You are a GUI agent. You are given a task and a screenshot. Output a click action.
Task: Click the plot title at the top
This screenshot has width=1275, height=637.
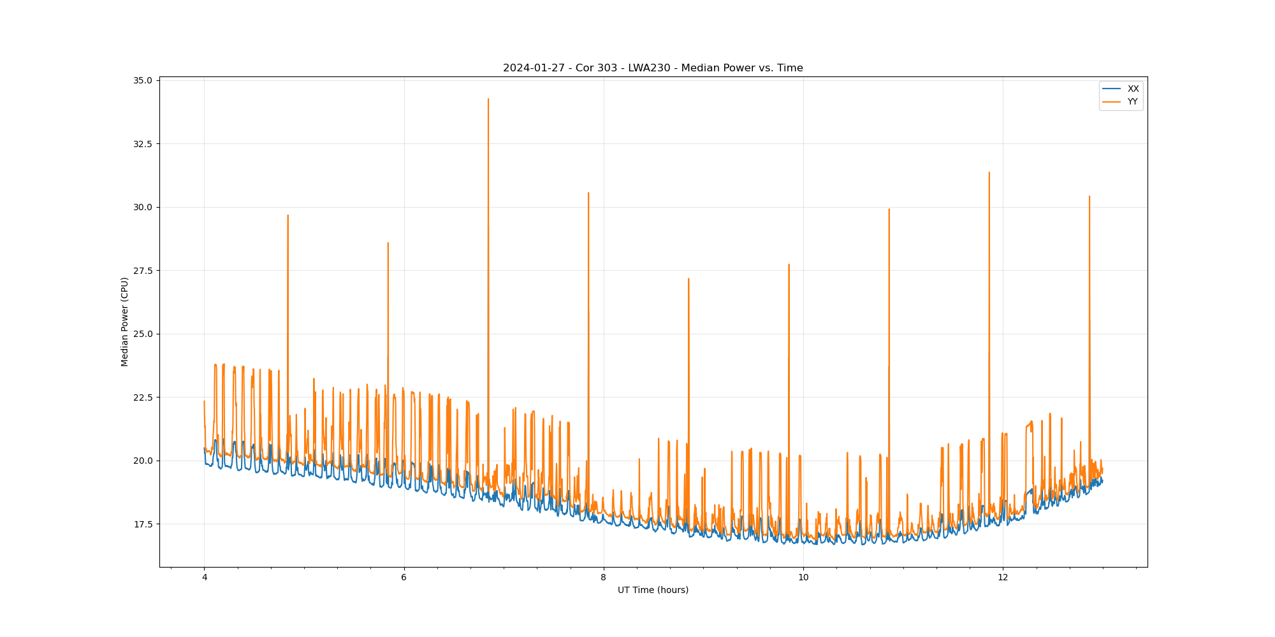point(653,68)
